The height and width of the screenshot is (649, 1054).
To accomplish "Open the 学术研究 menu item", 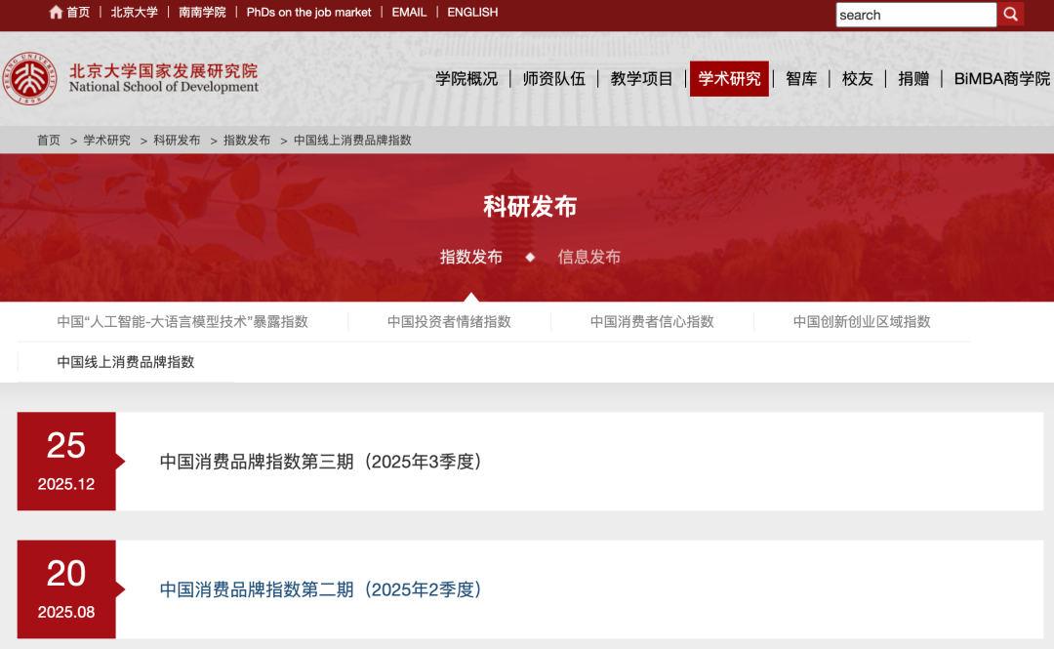I will pos(729,79).
